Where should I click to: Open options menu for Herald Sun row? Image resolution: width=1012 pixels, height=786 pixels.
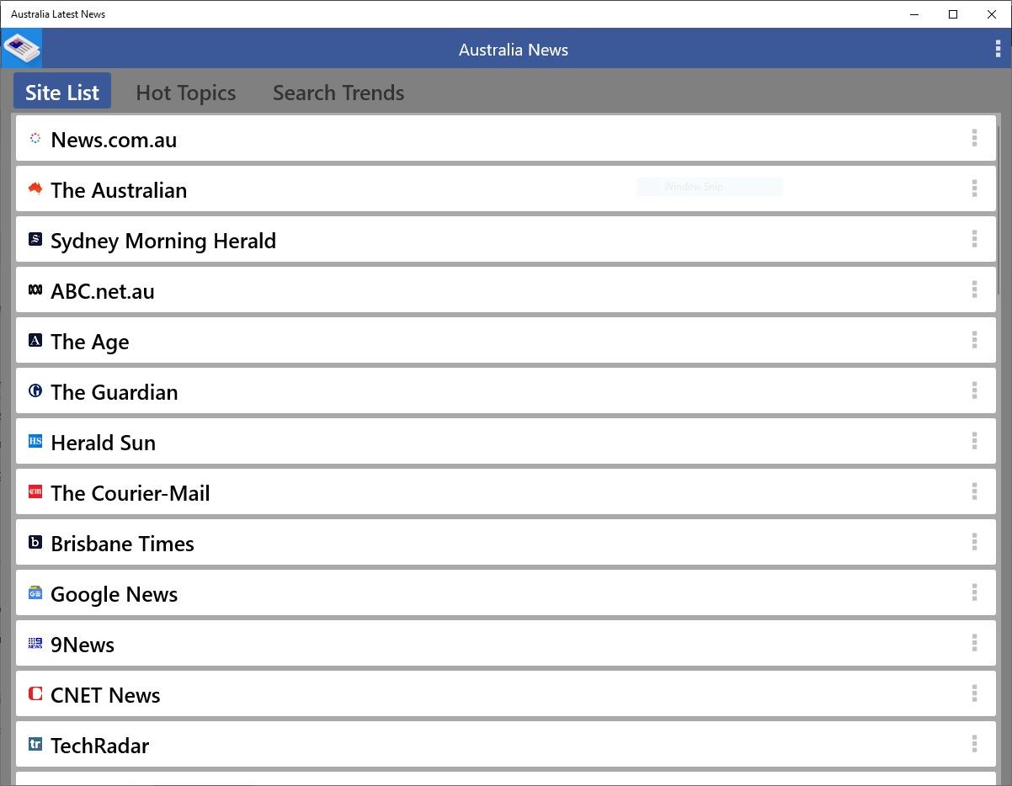(x=974, y=441)
